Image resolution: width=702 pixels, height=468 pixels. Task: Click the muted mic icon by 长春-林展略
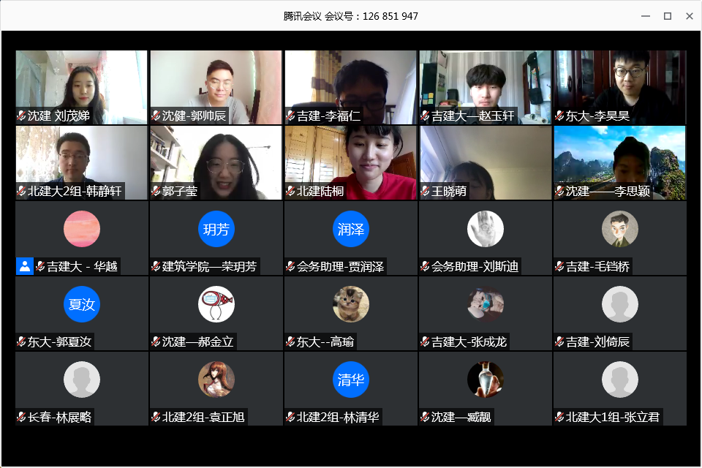[21, 417]
